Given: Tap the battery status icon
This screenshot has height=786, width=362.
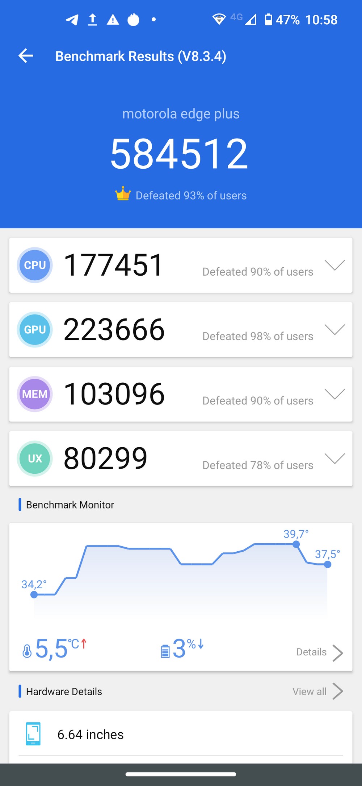Looking at the screenshot, I should tap(268, 20).
